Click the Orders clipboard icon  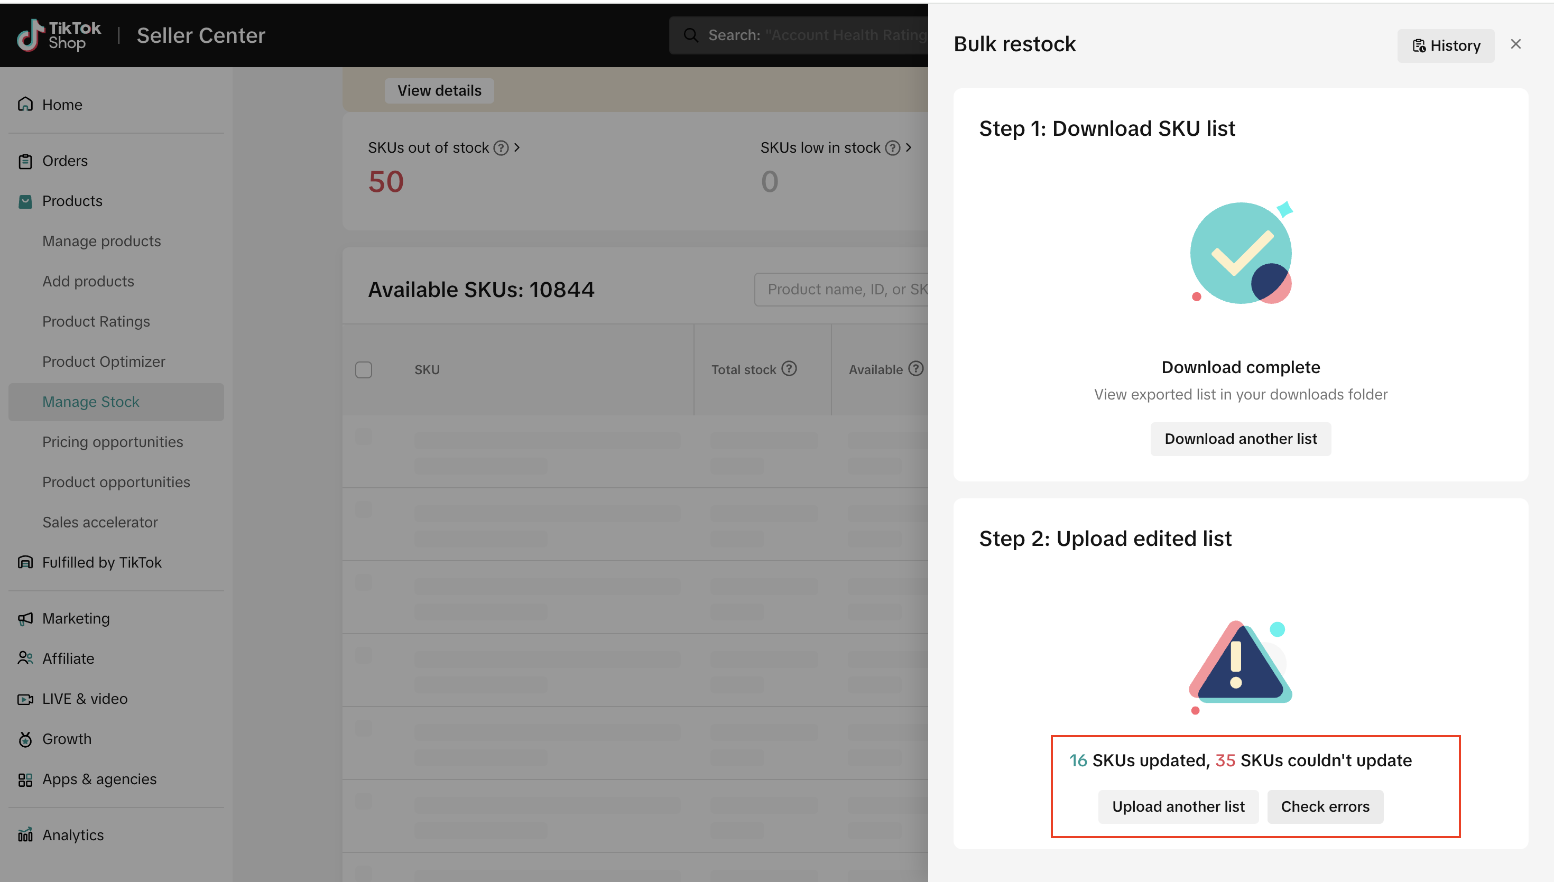(25, 161)
